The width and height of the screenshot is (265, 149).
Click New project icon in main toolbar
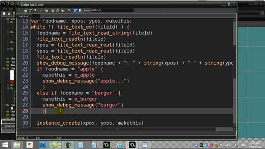click(5, 13)
